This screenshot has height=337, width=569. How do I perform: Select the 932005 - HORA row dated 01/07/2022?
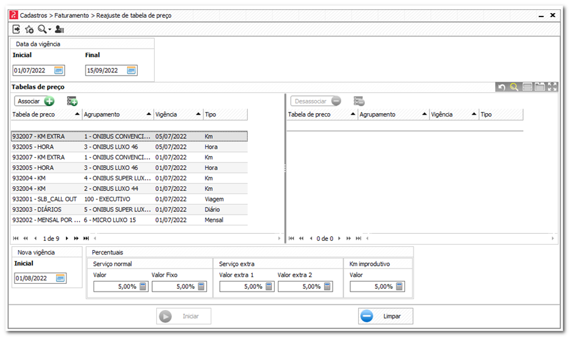[x=129, y=168]
